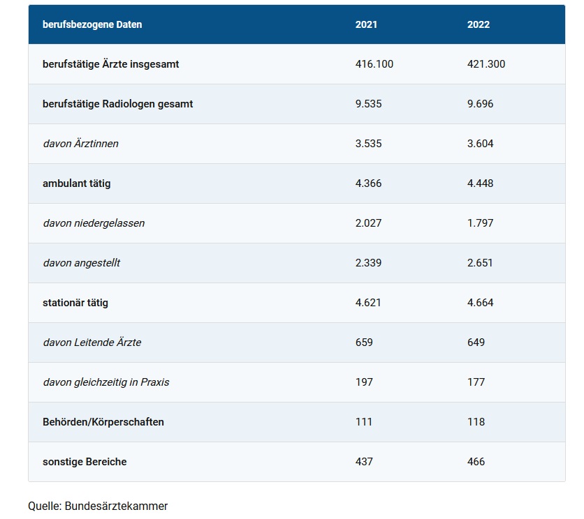Click the 'berufsbezogene Daten' column header
Image resolution: width=584 pixels, height=519 pixels.
pyautogui.click(x=92, y=24)
